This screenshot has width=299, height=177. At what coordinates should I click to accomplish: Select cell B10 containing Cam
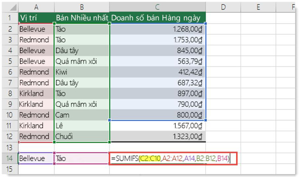(82, 115)
